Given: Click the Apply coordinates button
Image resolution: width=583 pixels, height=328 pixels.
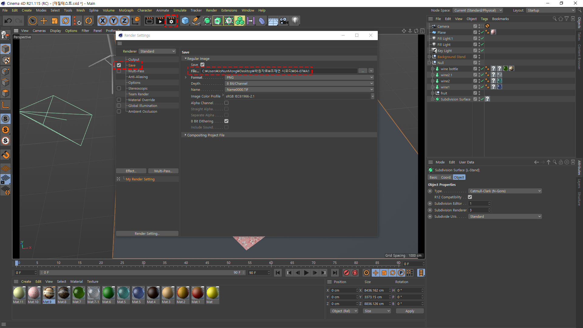Looking at the screenshot, I should pos(410,311).
